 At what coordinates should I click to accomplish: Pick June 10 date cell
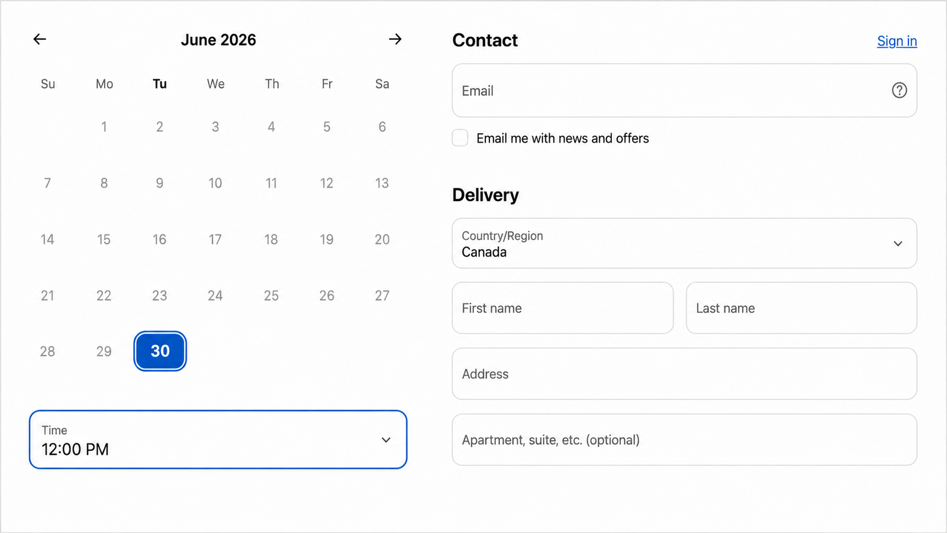tap(215, 183)
